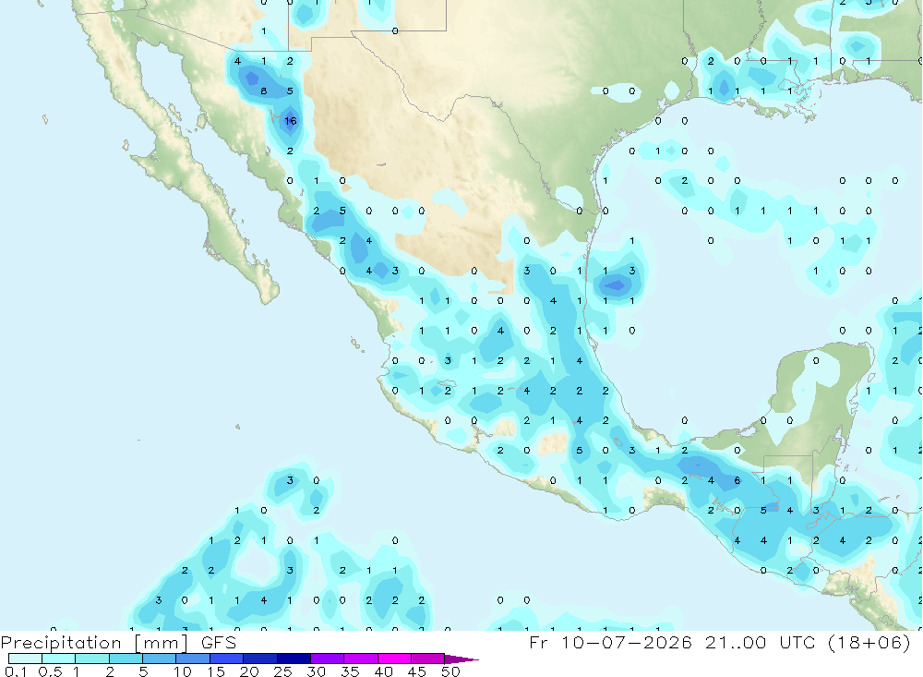Click the 'Precipitation [mm] GFS' title text

(x=118, y=643)
